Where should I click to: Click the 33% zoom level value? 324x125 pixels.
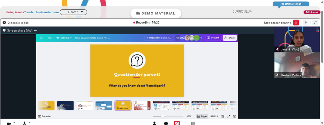click(189, 116)
